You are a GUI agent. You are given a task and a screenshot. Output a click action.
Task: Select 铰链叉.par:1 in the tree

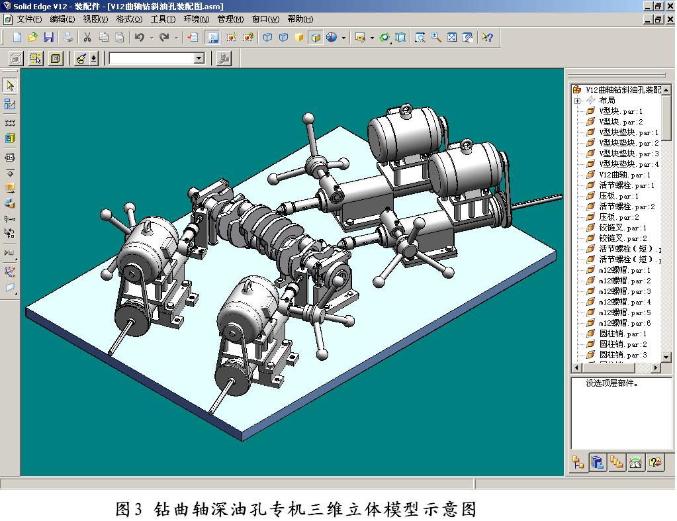coord(623,228)
